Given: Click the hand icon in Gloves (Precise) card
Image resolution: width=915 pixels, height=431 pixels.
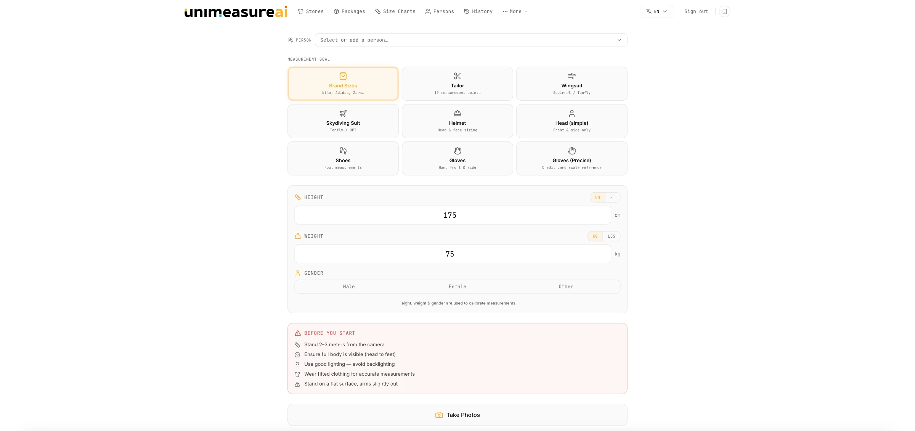Looking at the screenshot, I should click(572, 151).
